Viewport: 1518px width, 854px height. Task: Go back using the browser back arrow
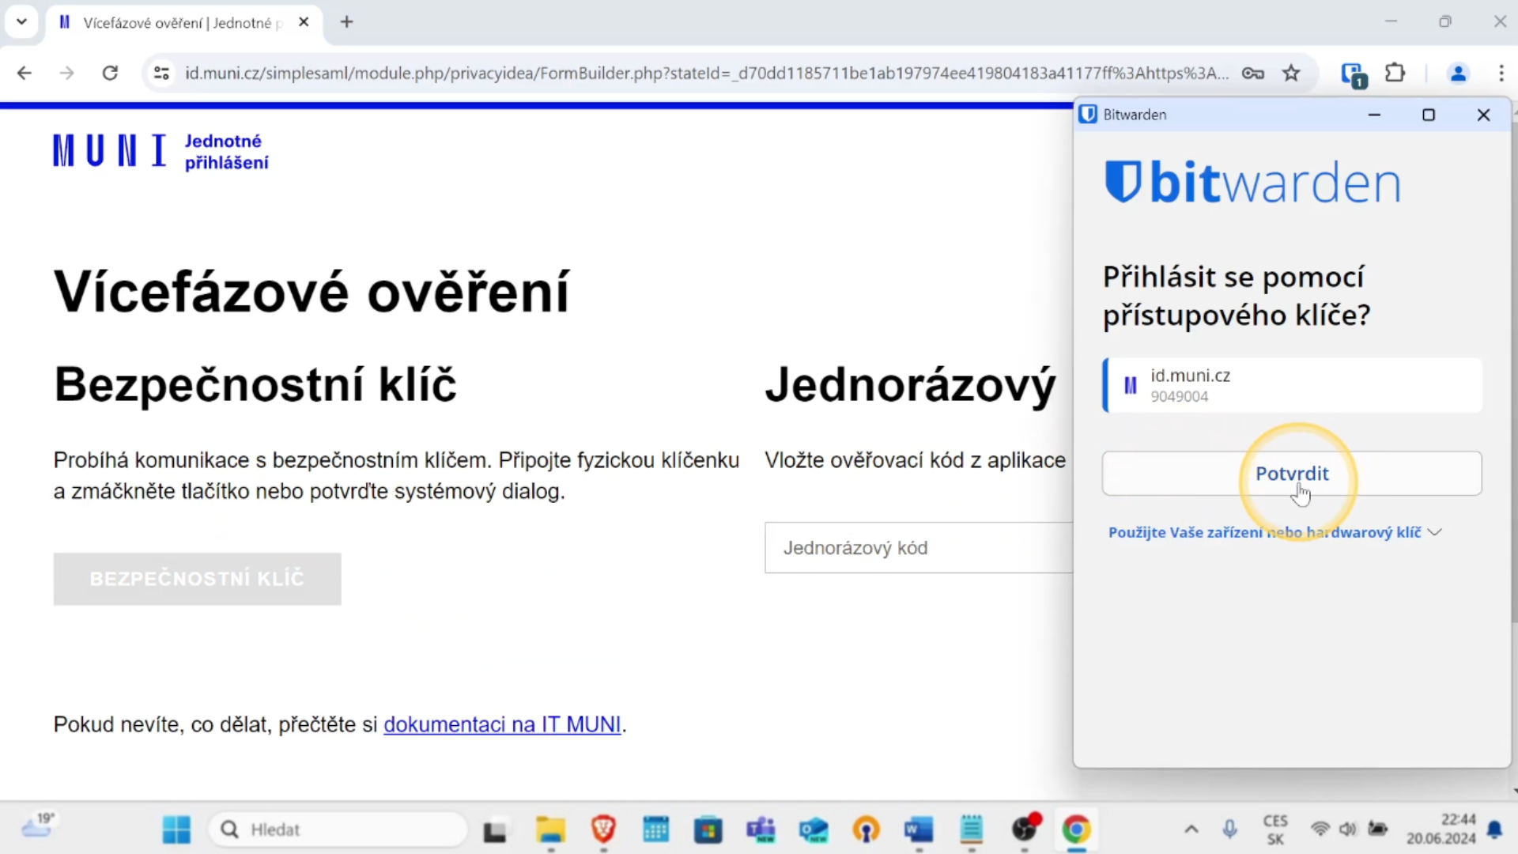point(25,74)
